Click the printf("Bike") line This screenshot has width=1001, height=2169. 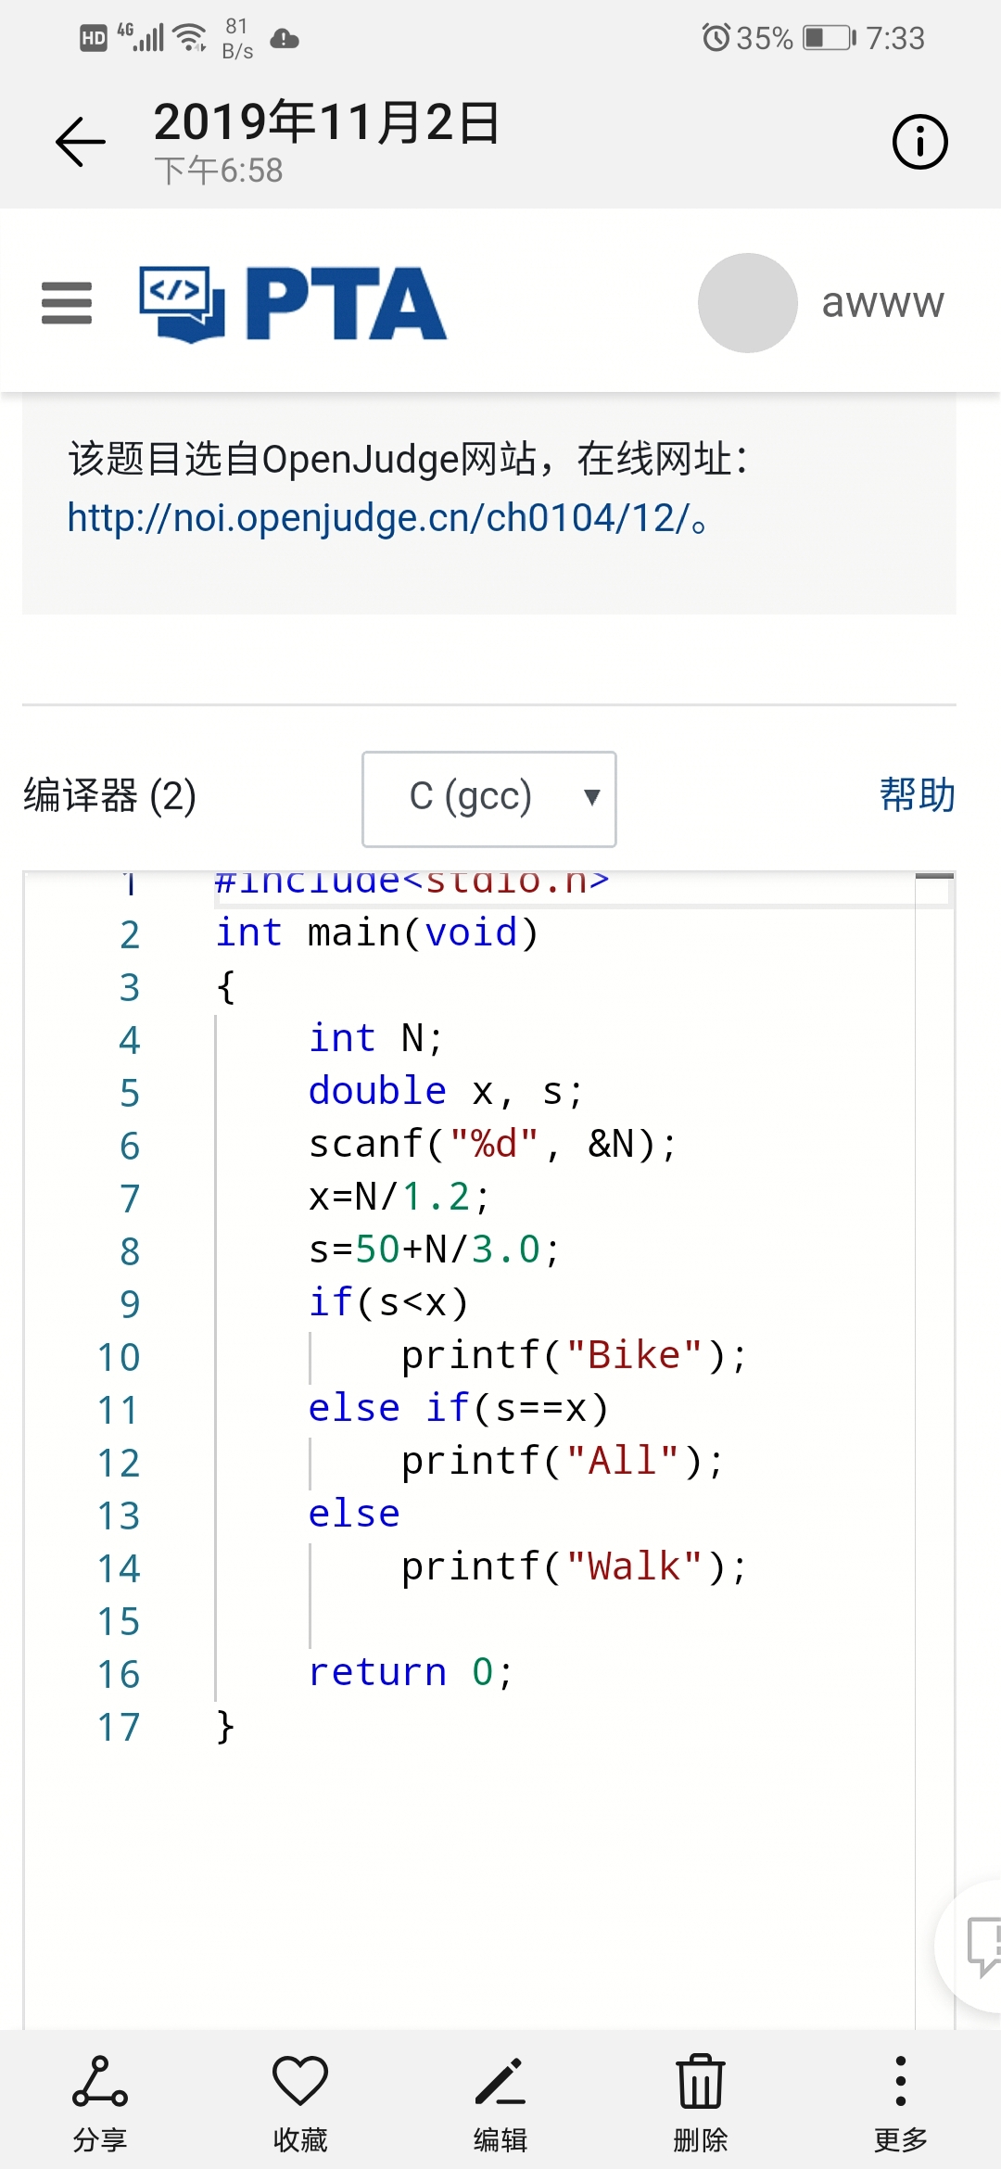pyautogui.click(x=574, y=1355)
